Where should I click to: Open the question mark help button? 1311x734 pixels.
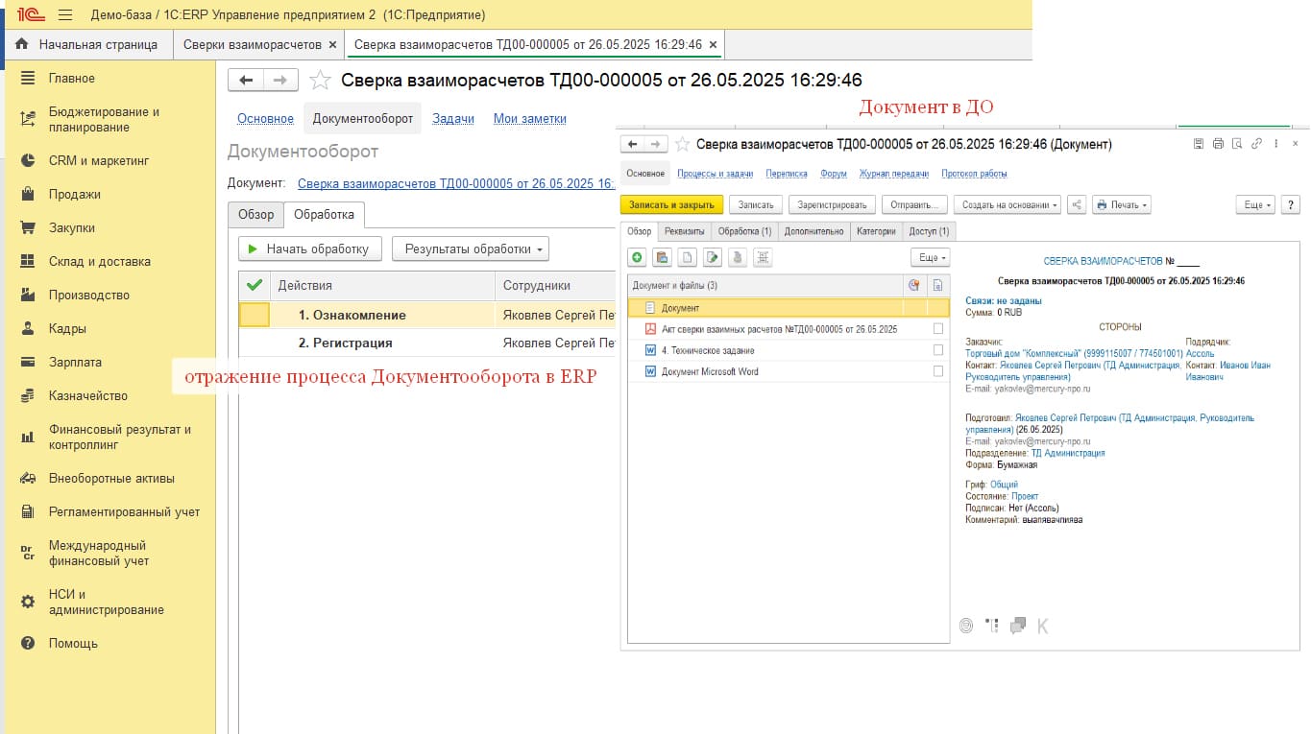pos(1290,204)
